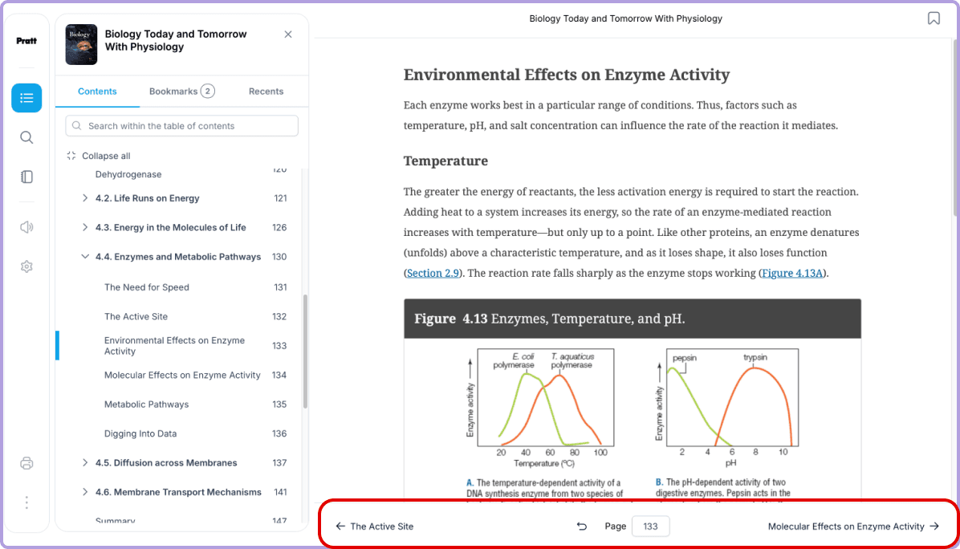Go to next section Molecular Effects on Enzyme Activity
The height and width of the screenshot is (549, 960).
853,527
